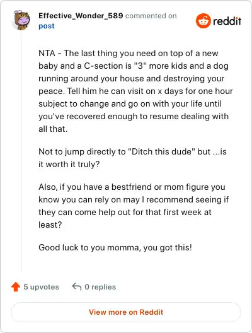Open the blue "post" link
Viewport: 252px width, 333px height.
(47, 26)
